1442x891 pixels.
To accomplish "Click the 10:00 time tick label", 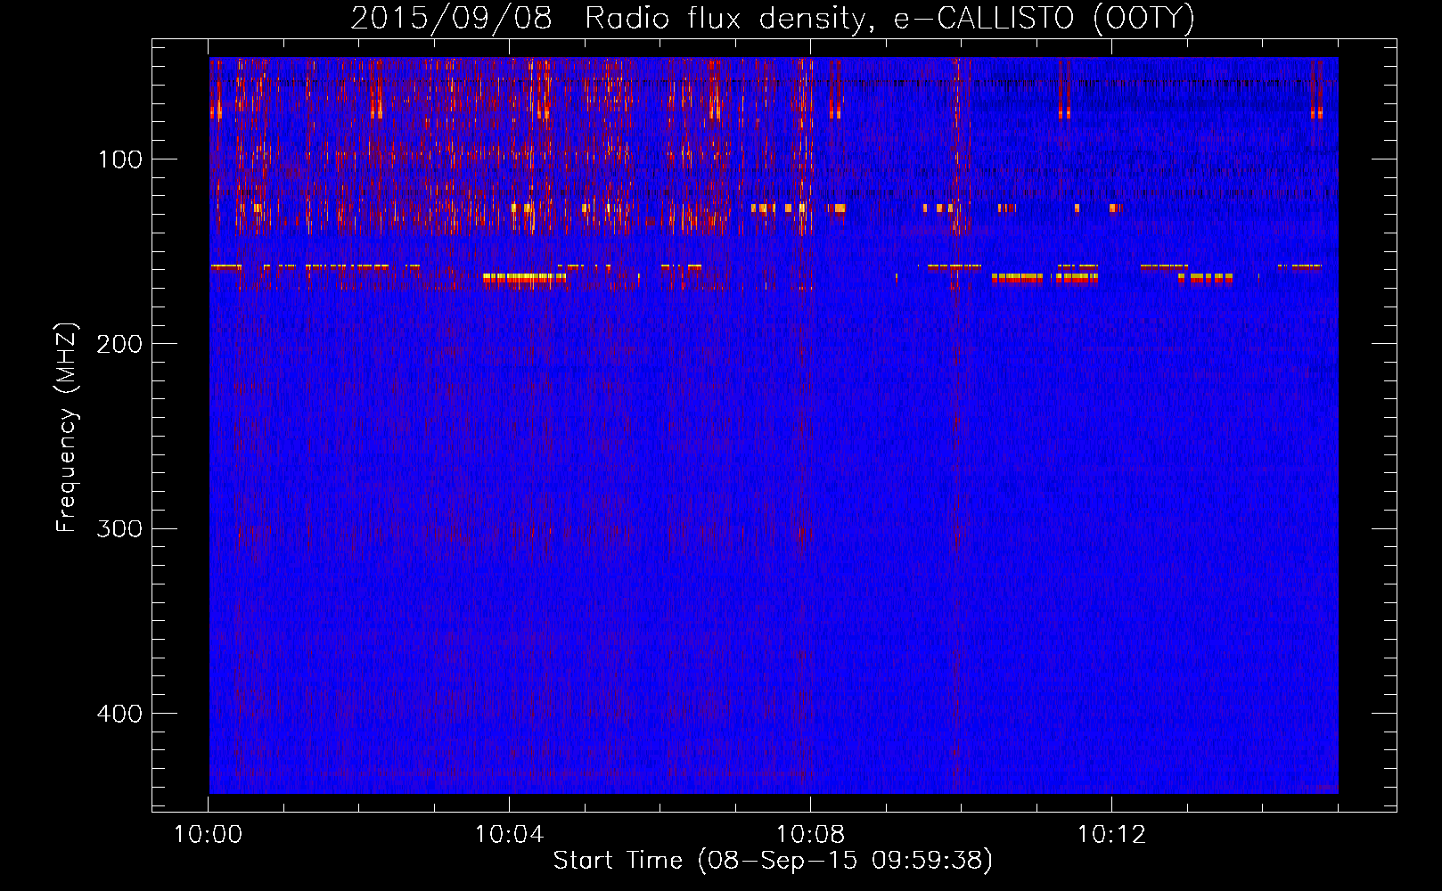I will point(208,834).
